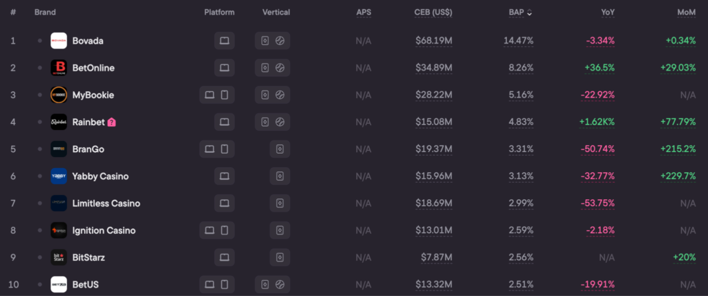Click the CEB (US$) column header

tap(433, 12)
